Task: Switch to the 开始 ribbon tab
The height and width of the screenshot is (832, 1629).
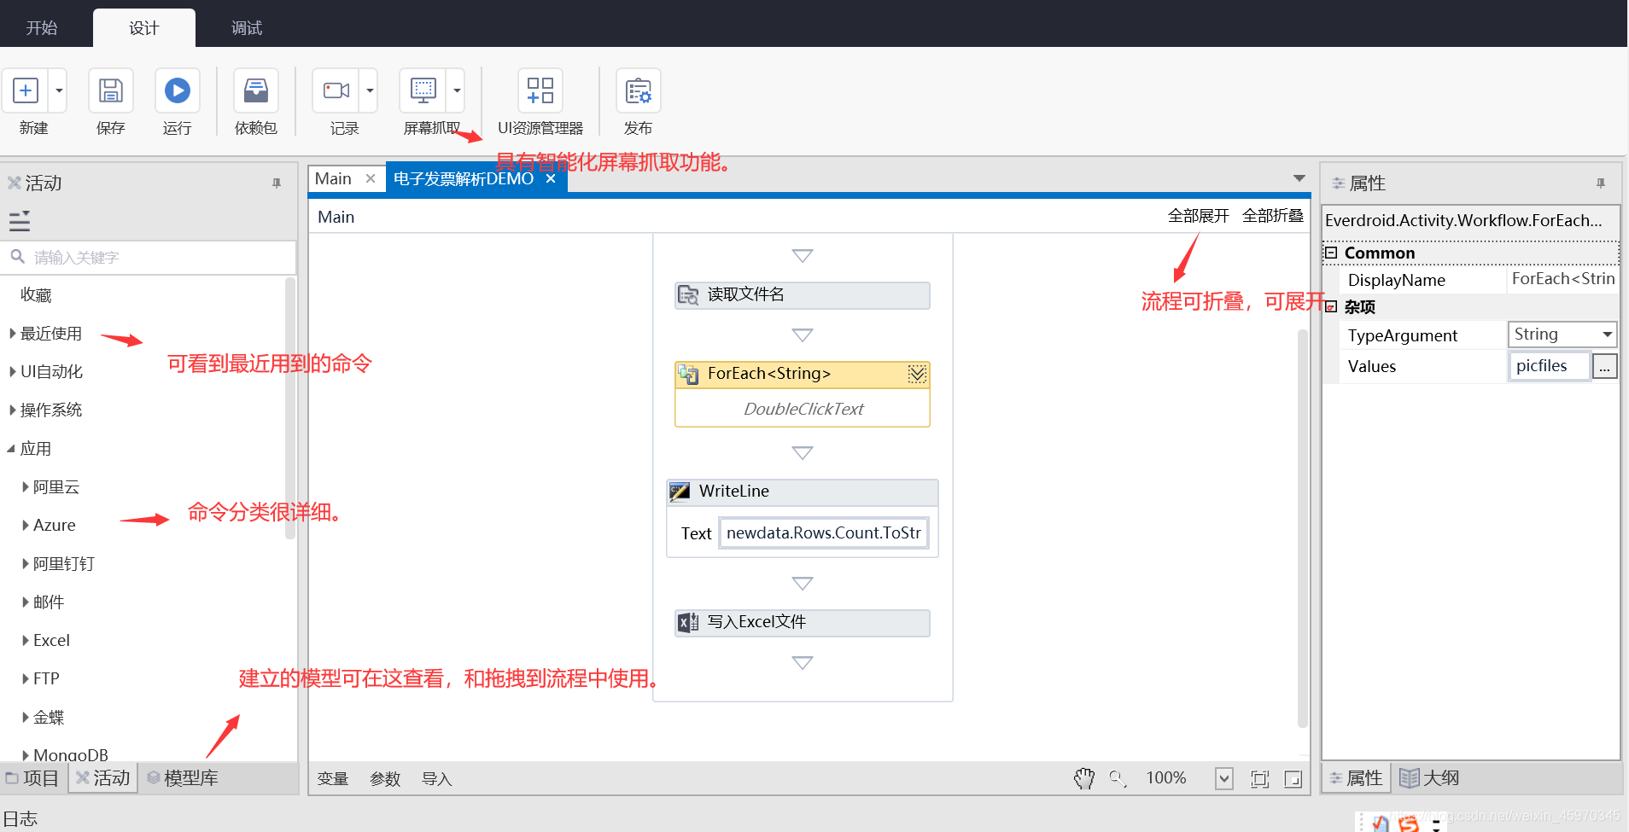Action: [42, 28]
